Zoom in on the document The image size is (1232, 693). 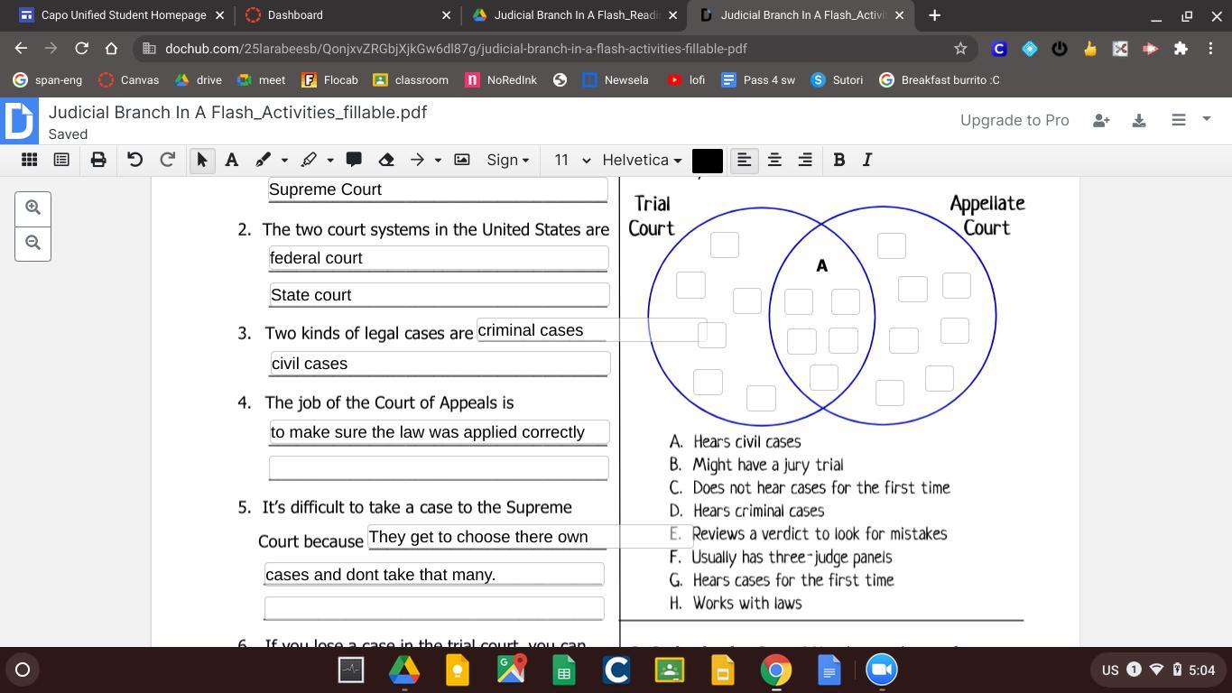32,208
